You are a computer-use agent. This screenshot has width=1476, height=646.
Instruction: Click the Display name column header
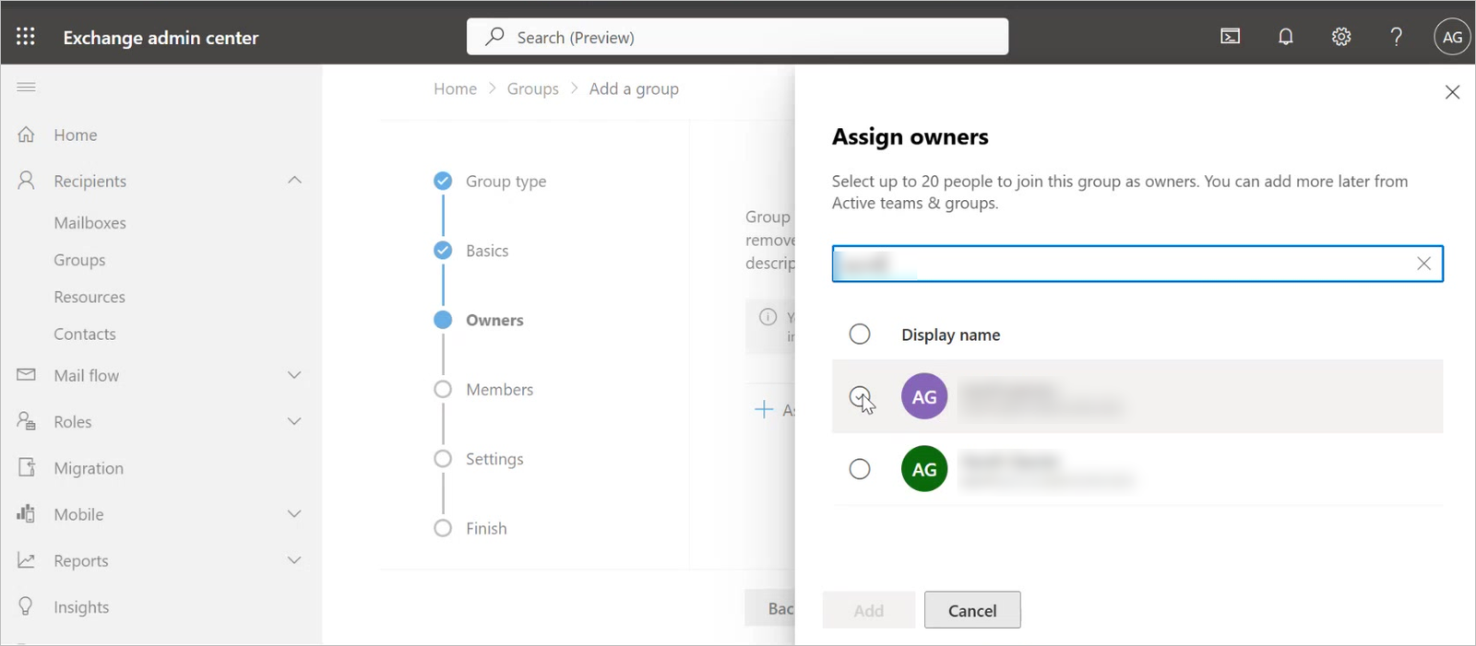[x=951, y=335]
